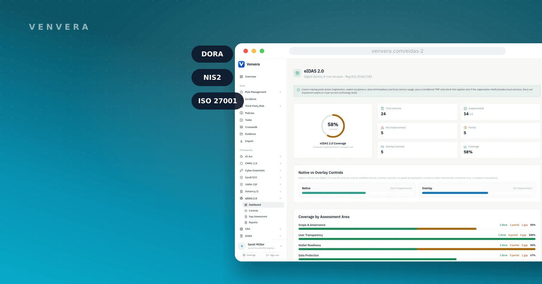This screenshot has width=542, height=284.
Task: Click the VENVERA wordmark at the top left
Action: click(59, 27)
